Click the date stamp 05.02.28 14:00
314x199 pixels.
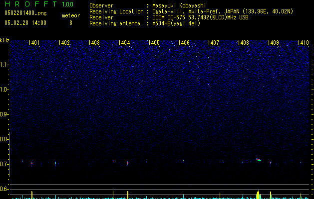pos(25,23)
